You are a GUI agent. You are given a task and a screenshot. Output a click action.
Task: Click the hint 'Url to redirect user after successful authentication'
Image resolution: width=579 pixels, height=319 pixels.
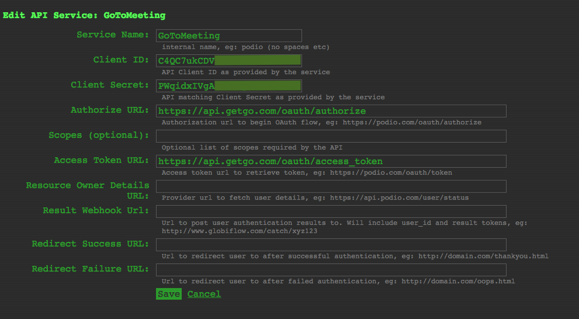click(355, 256)
